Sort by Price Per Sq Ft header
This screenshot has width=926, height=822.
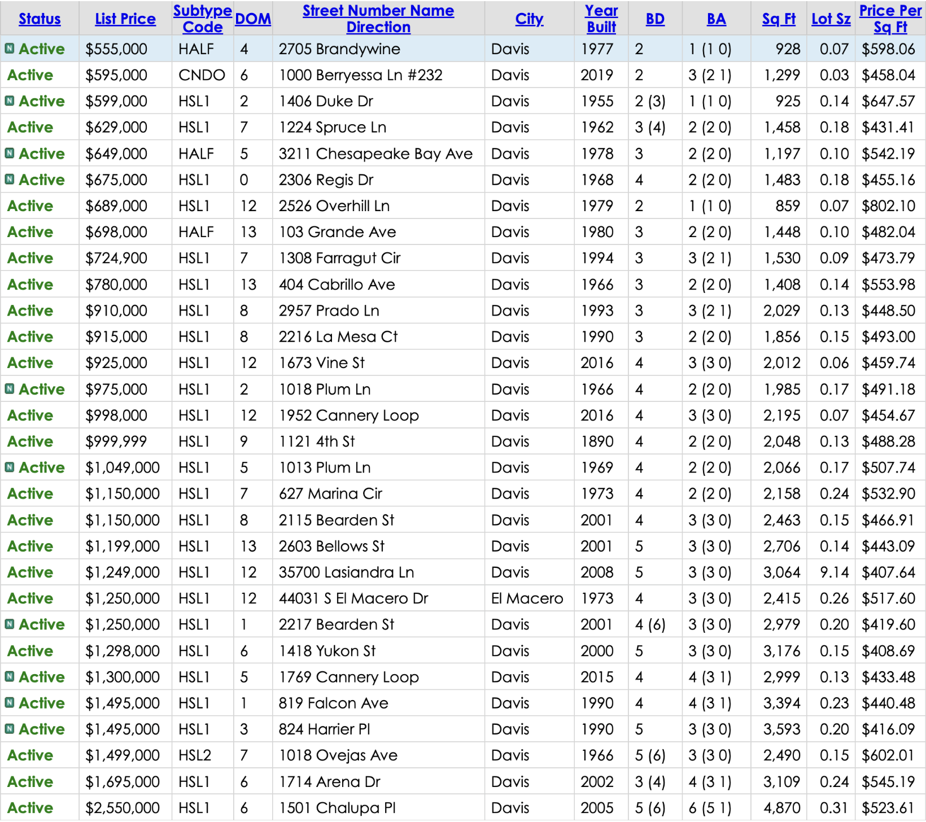click(x=890, y=19)
